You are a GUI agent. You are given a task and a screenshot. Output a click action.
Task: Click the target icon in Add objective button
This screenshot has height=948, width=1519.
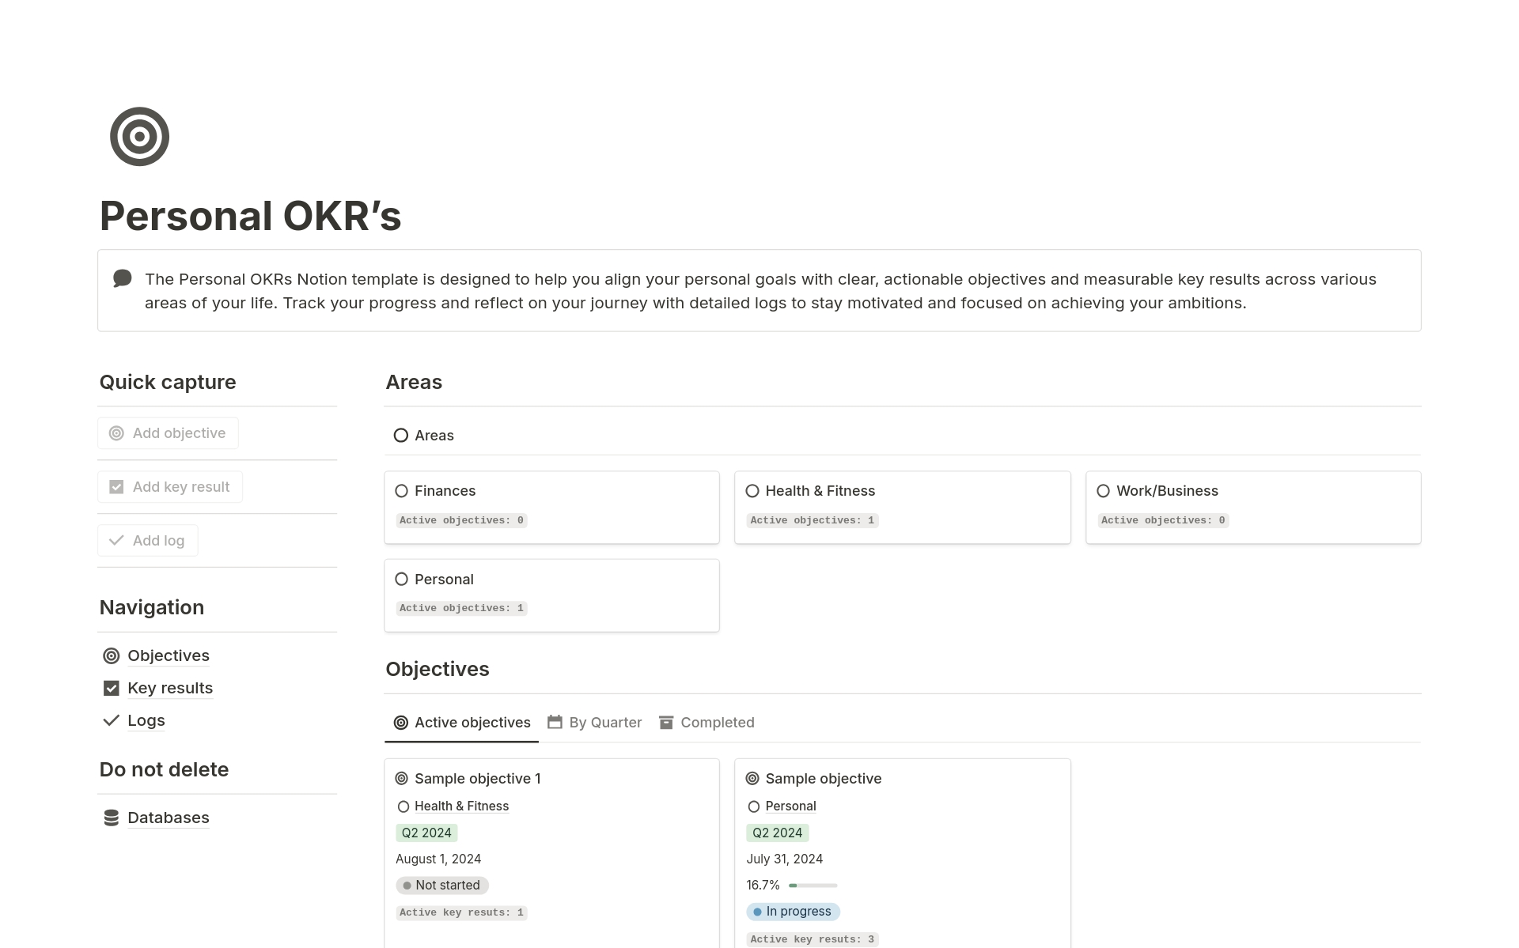(x=116, y=433)
